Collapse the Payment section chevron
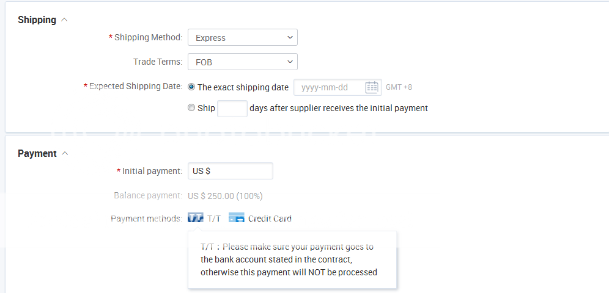Image resolution: width=609 pixels, height=293 pixels. 65,154
